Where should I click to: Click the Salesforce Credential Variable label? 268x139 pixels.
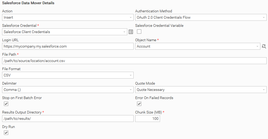click(x=159, y=25)
